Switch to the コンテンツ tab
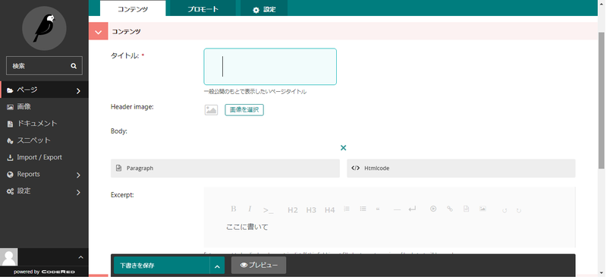Screen dimensions: 607x280 pos(133,9)
